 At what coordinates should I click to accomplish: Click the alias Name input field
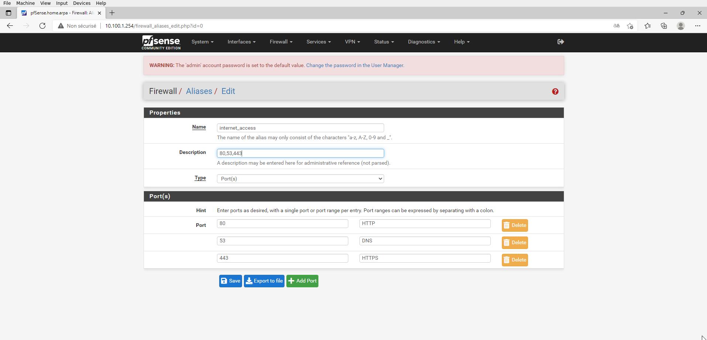tap(300, 128)
